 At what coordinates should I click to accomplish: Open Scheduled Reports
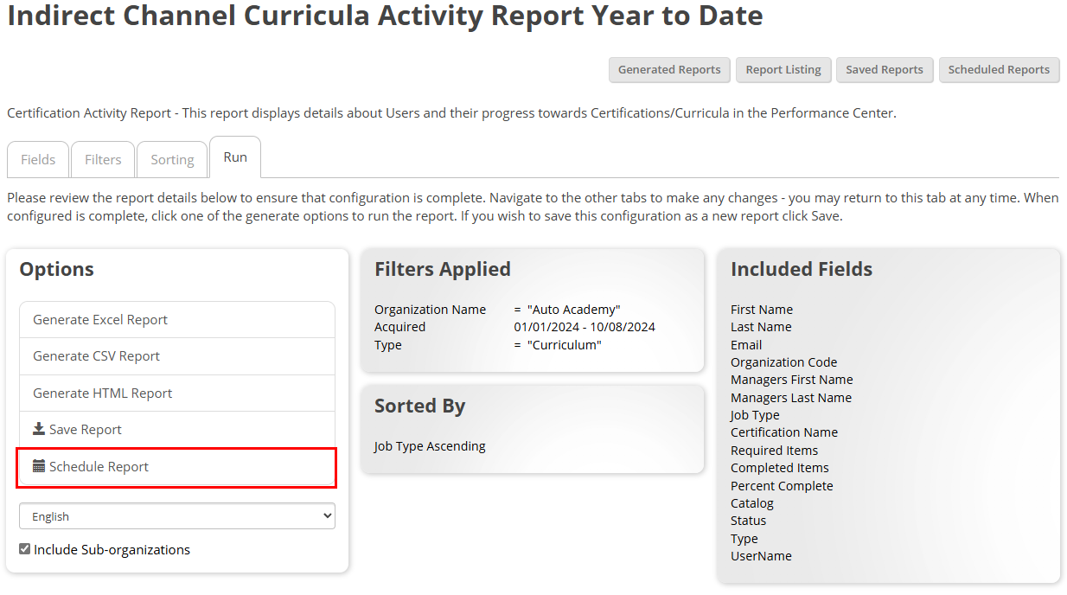999,70
